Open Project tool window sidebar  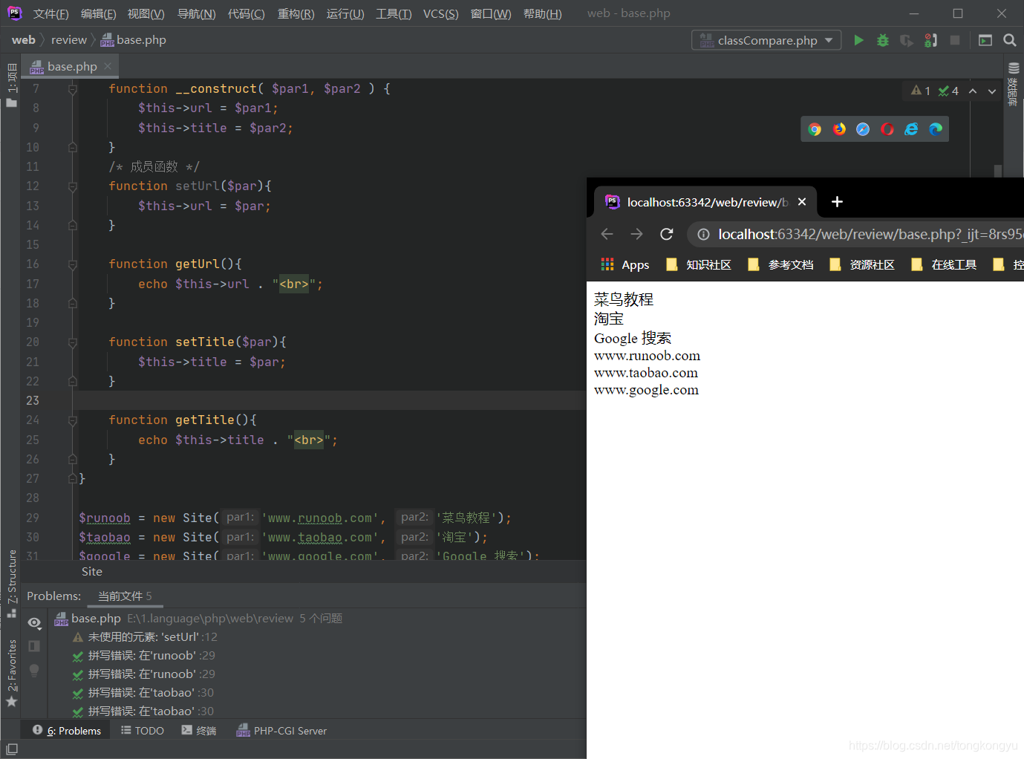(x=11, y=85)
